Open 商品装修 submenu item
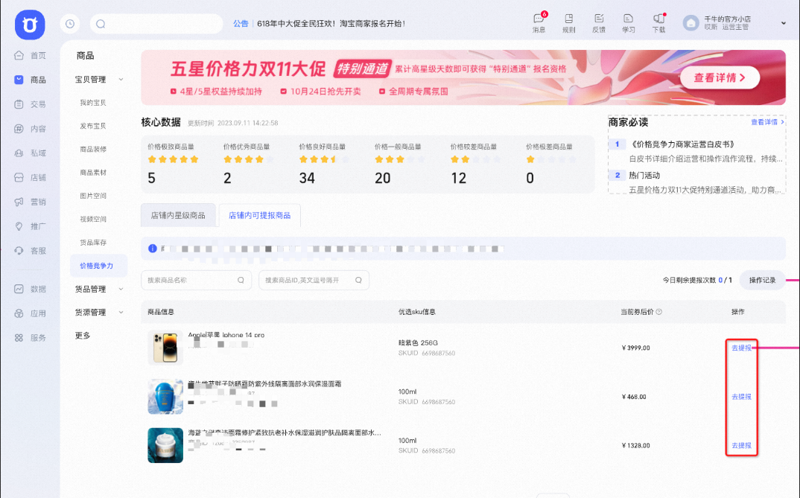Image resolution: width=800 pixels, height=498 pixels. [x=93, y=150]
